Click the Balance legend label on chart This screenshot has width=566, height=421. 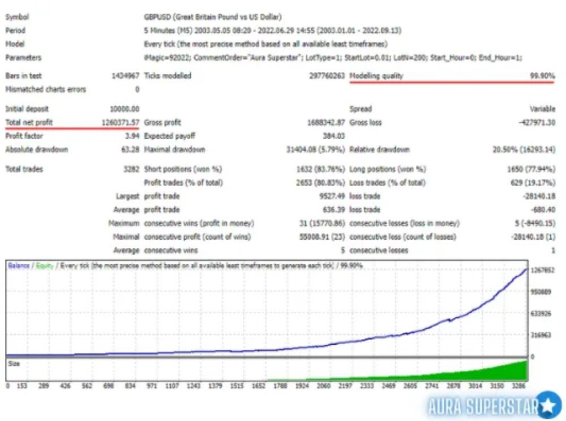[x=19, y=265]
